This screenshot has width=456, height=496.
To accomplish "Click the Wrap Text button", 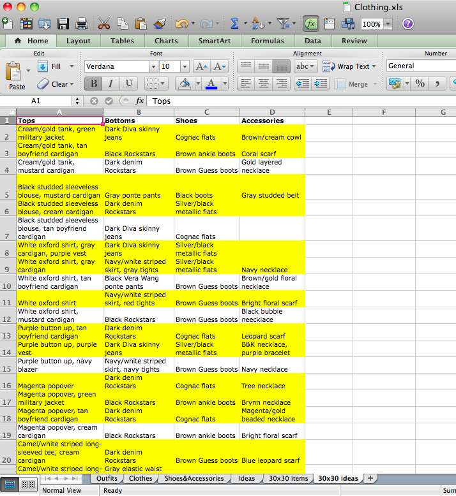I will coord(349,66).
